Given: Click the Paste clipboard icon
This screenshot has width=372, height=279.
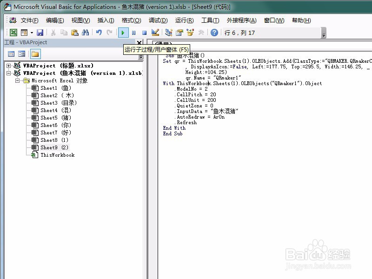Looking at the screenshot, I should (75, 33).
